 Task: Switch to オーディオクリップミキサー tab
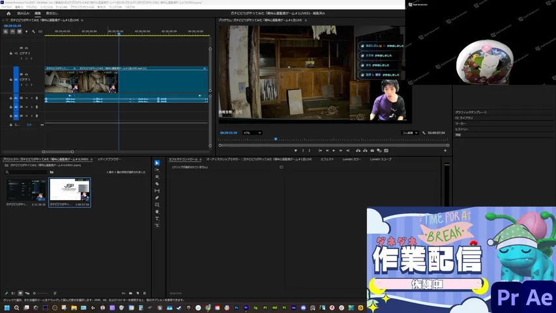259,159
